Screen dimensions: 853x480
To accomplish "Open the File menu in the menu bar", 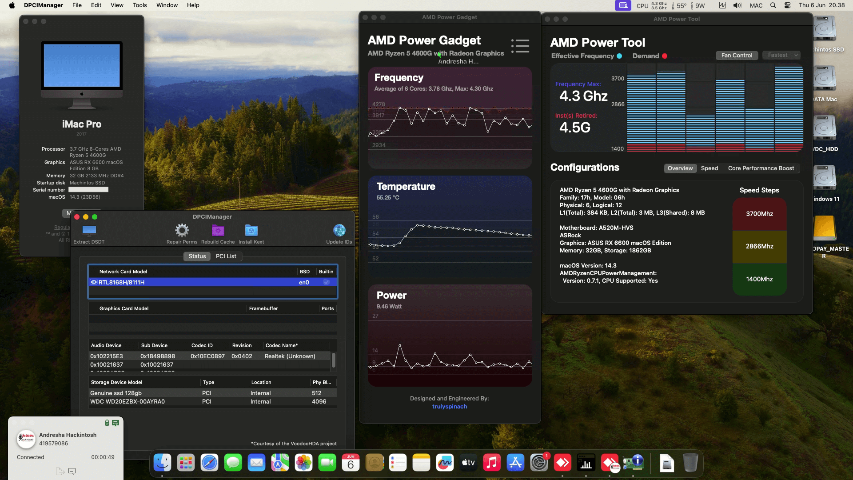I will (77, 5).
